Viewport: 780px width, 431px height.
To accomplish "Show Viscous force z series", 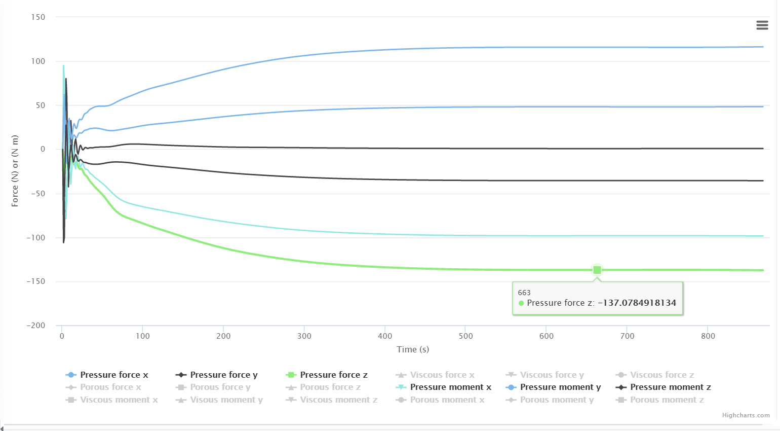I will coord(661,375).
